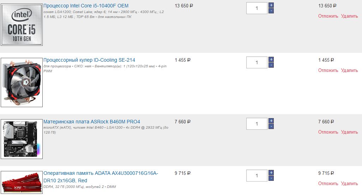Increase ASRock B460M PRO4 quantity

click(x=271, y=121)
